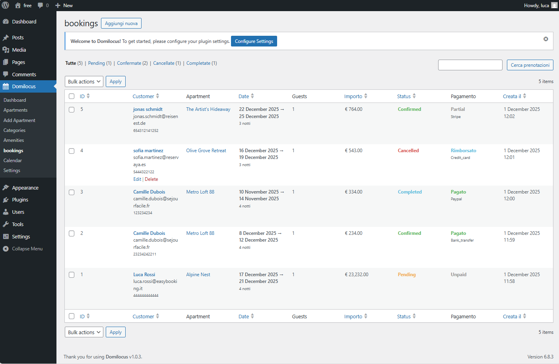Select the checkbox for booking ID 5
Screen dimensions: 559x364
pyautogui.click(x=72, y=110)
